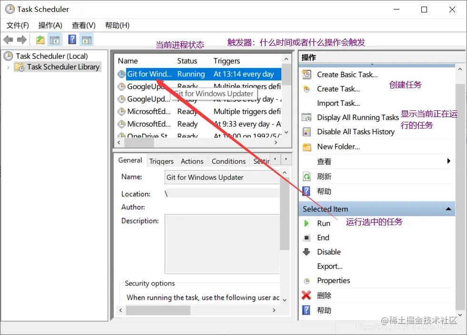Viewport: 467px width, 335px height.
Task: Click the actions pane scroll-down arrow
Action: (x=460, y=315)
